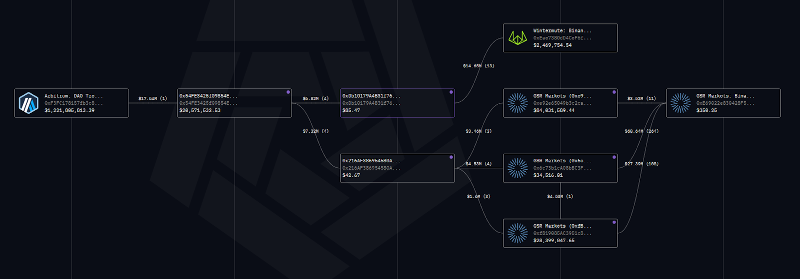
Task: Click the Arbitrum DAO Treasury logo icon
Action: coord(28,103)
